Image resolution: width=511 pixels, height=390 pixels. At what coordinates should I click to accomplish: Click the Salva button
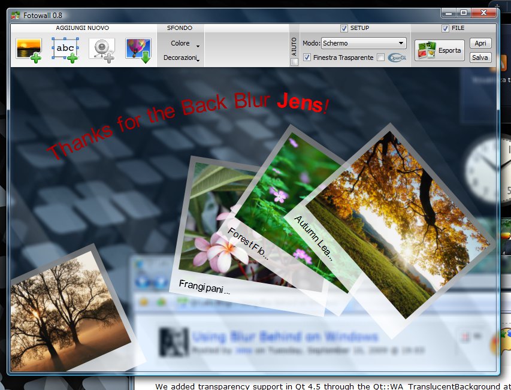click(x=480, y=58)
